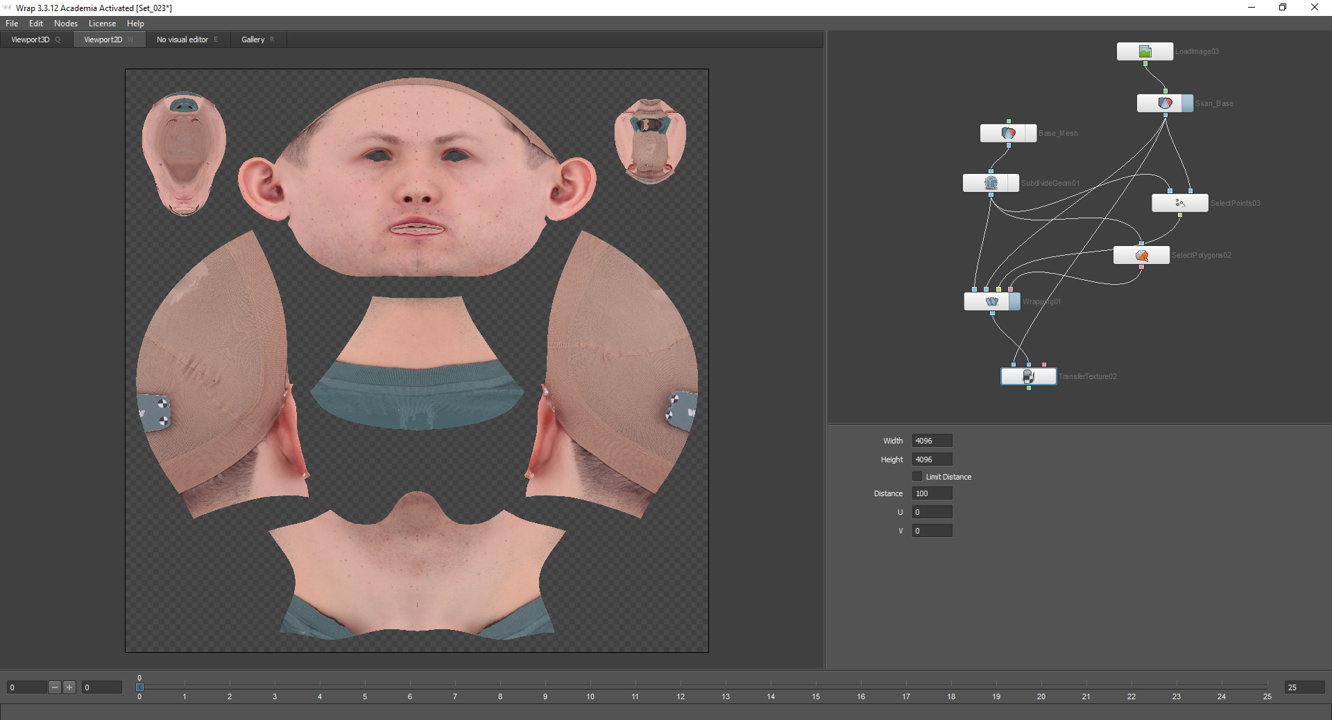Select the Wrapping01 node

tap(992, 301)
